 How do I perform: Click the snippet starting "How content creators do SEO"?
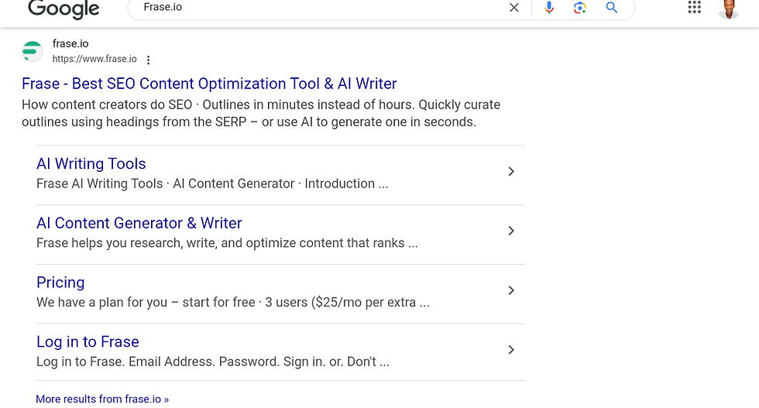tap(261, 113)
